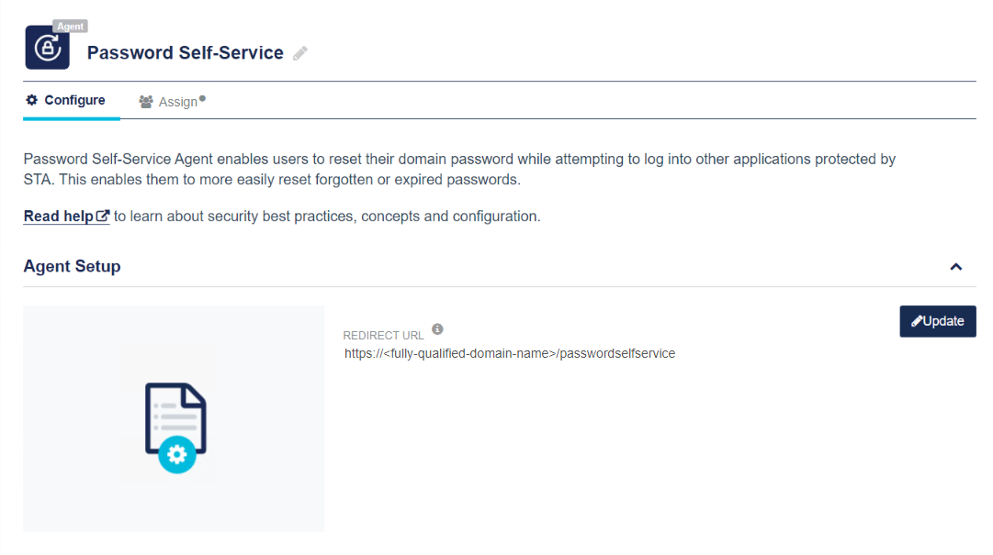Click the external link icon after Read help
The image size is (993, 555).
click(103, 216)
